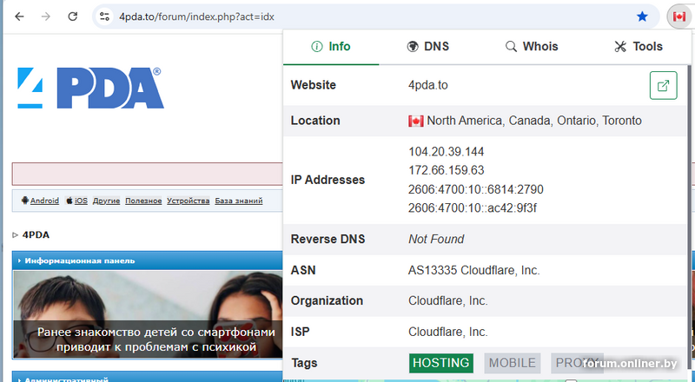Select IP address 104.20.39.144
This screenshot has width=695, height=382.
tap(446, 152)
